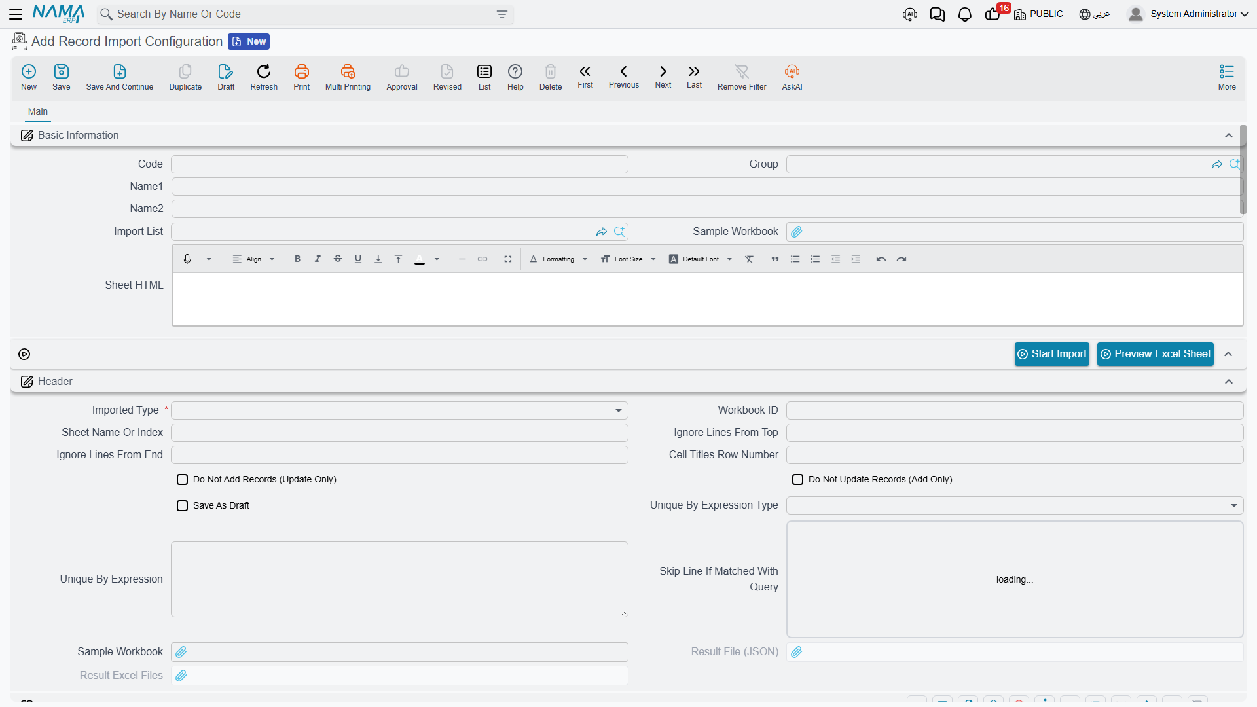The image size is (1257, 707).
Task: Click the Code input field
Action: click(399, 164)
